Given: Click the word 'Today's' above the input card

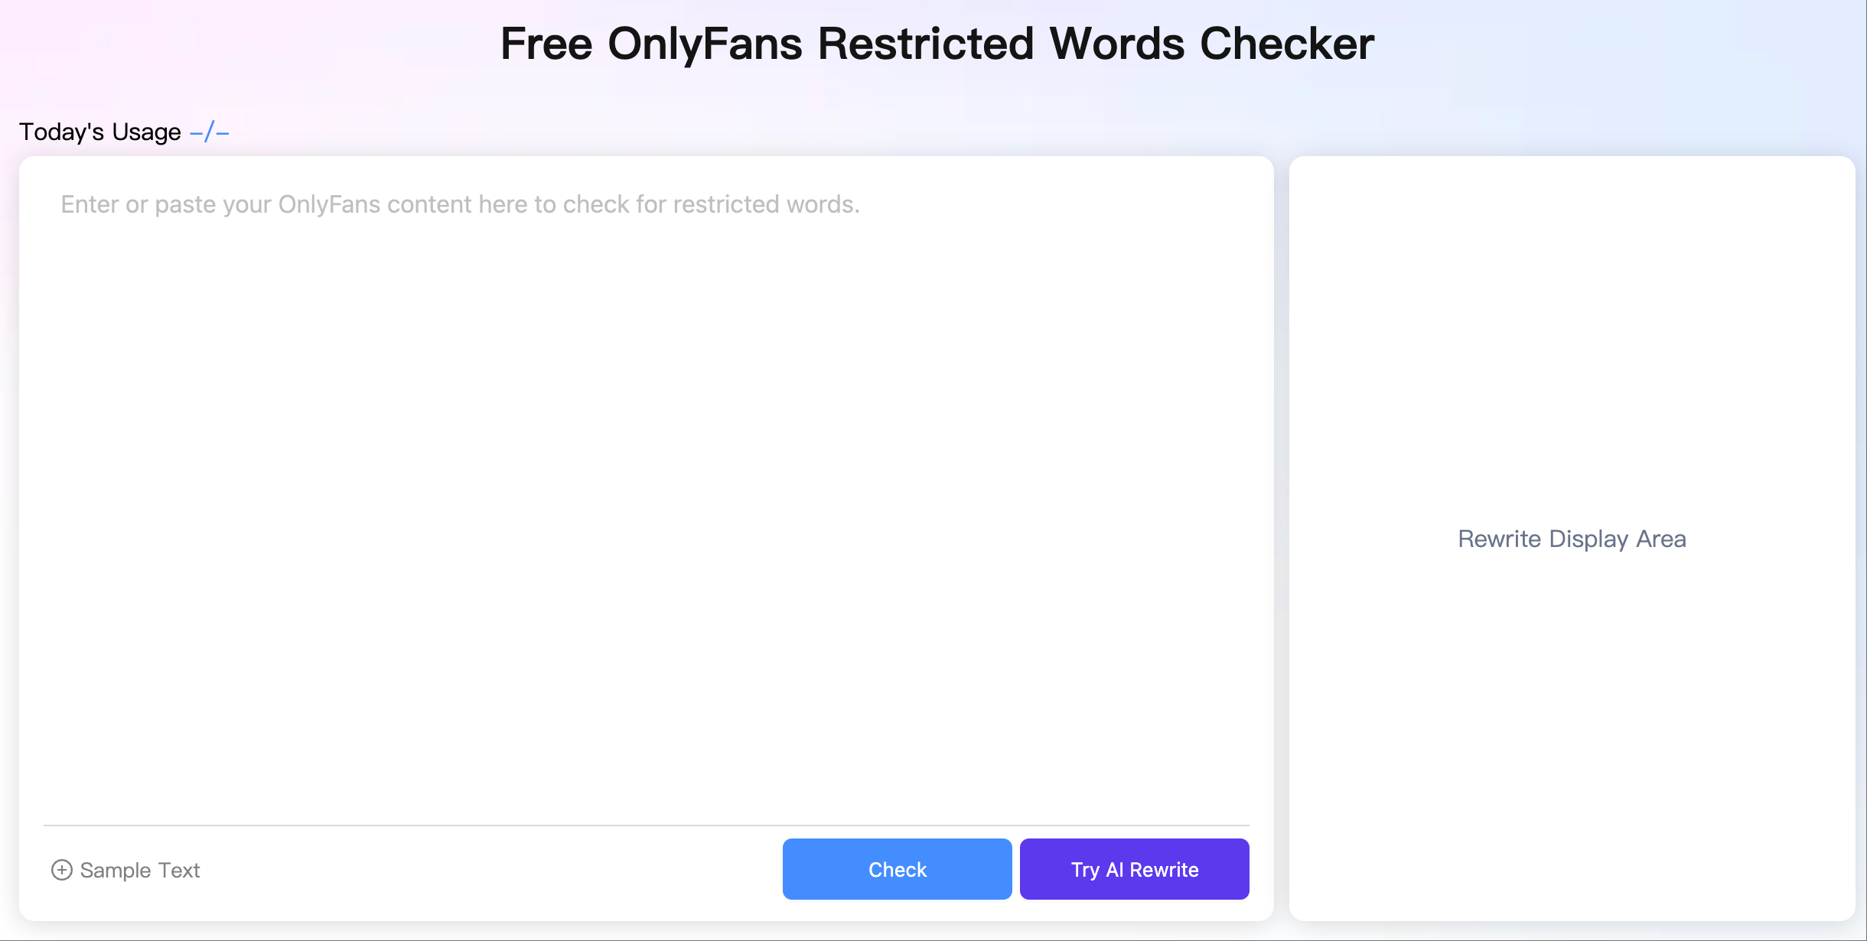Looking at the screenshot, I should coord(61,132).
